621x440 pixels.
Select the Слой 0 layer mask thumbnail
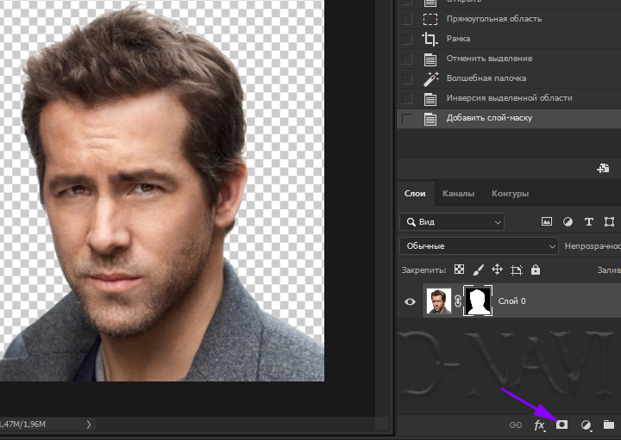click(478, 301)
